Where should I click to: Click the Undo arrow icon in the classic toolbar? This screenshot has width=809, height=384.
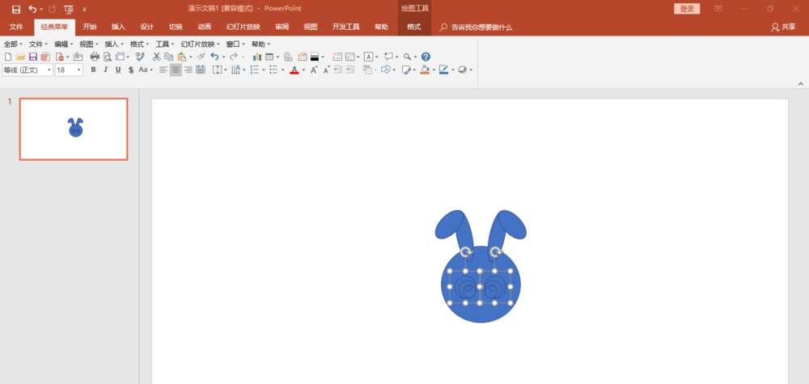pos(214,57)
